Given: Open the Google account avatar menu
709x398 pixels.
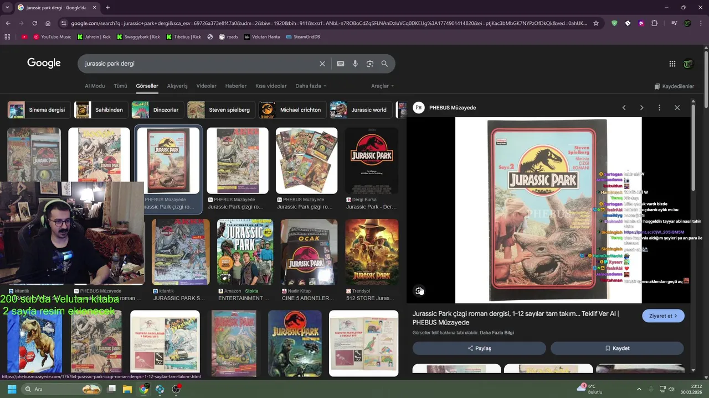Looking at the screenshot, I should (x=688, y=64).
